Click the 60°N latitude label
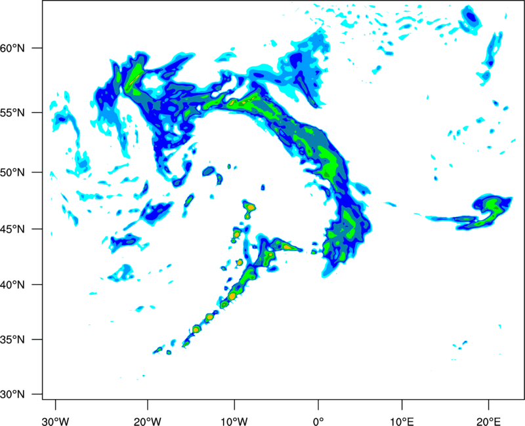The width and height of the screenshot is (525, 426). coord(12,48)
